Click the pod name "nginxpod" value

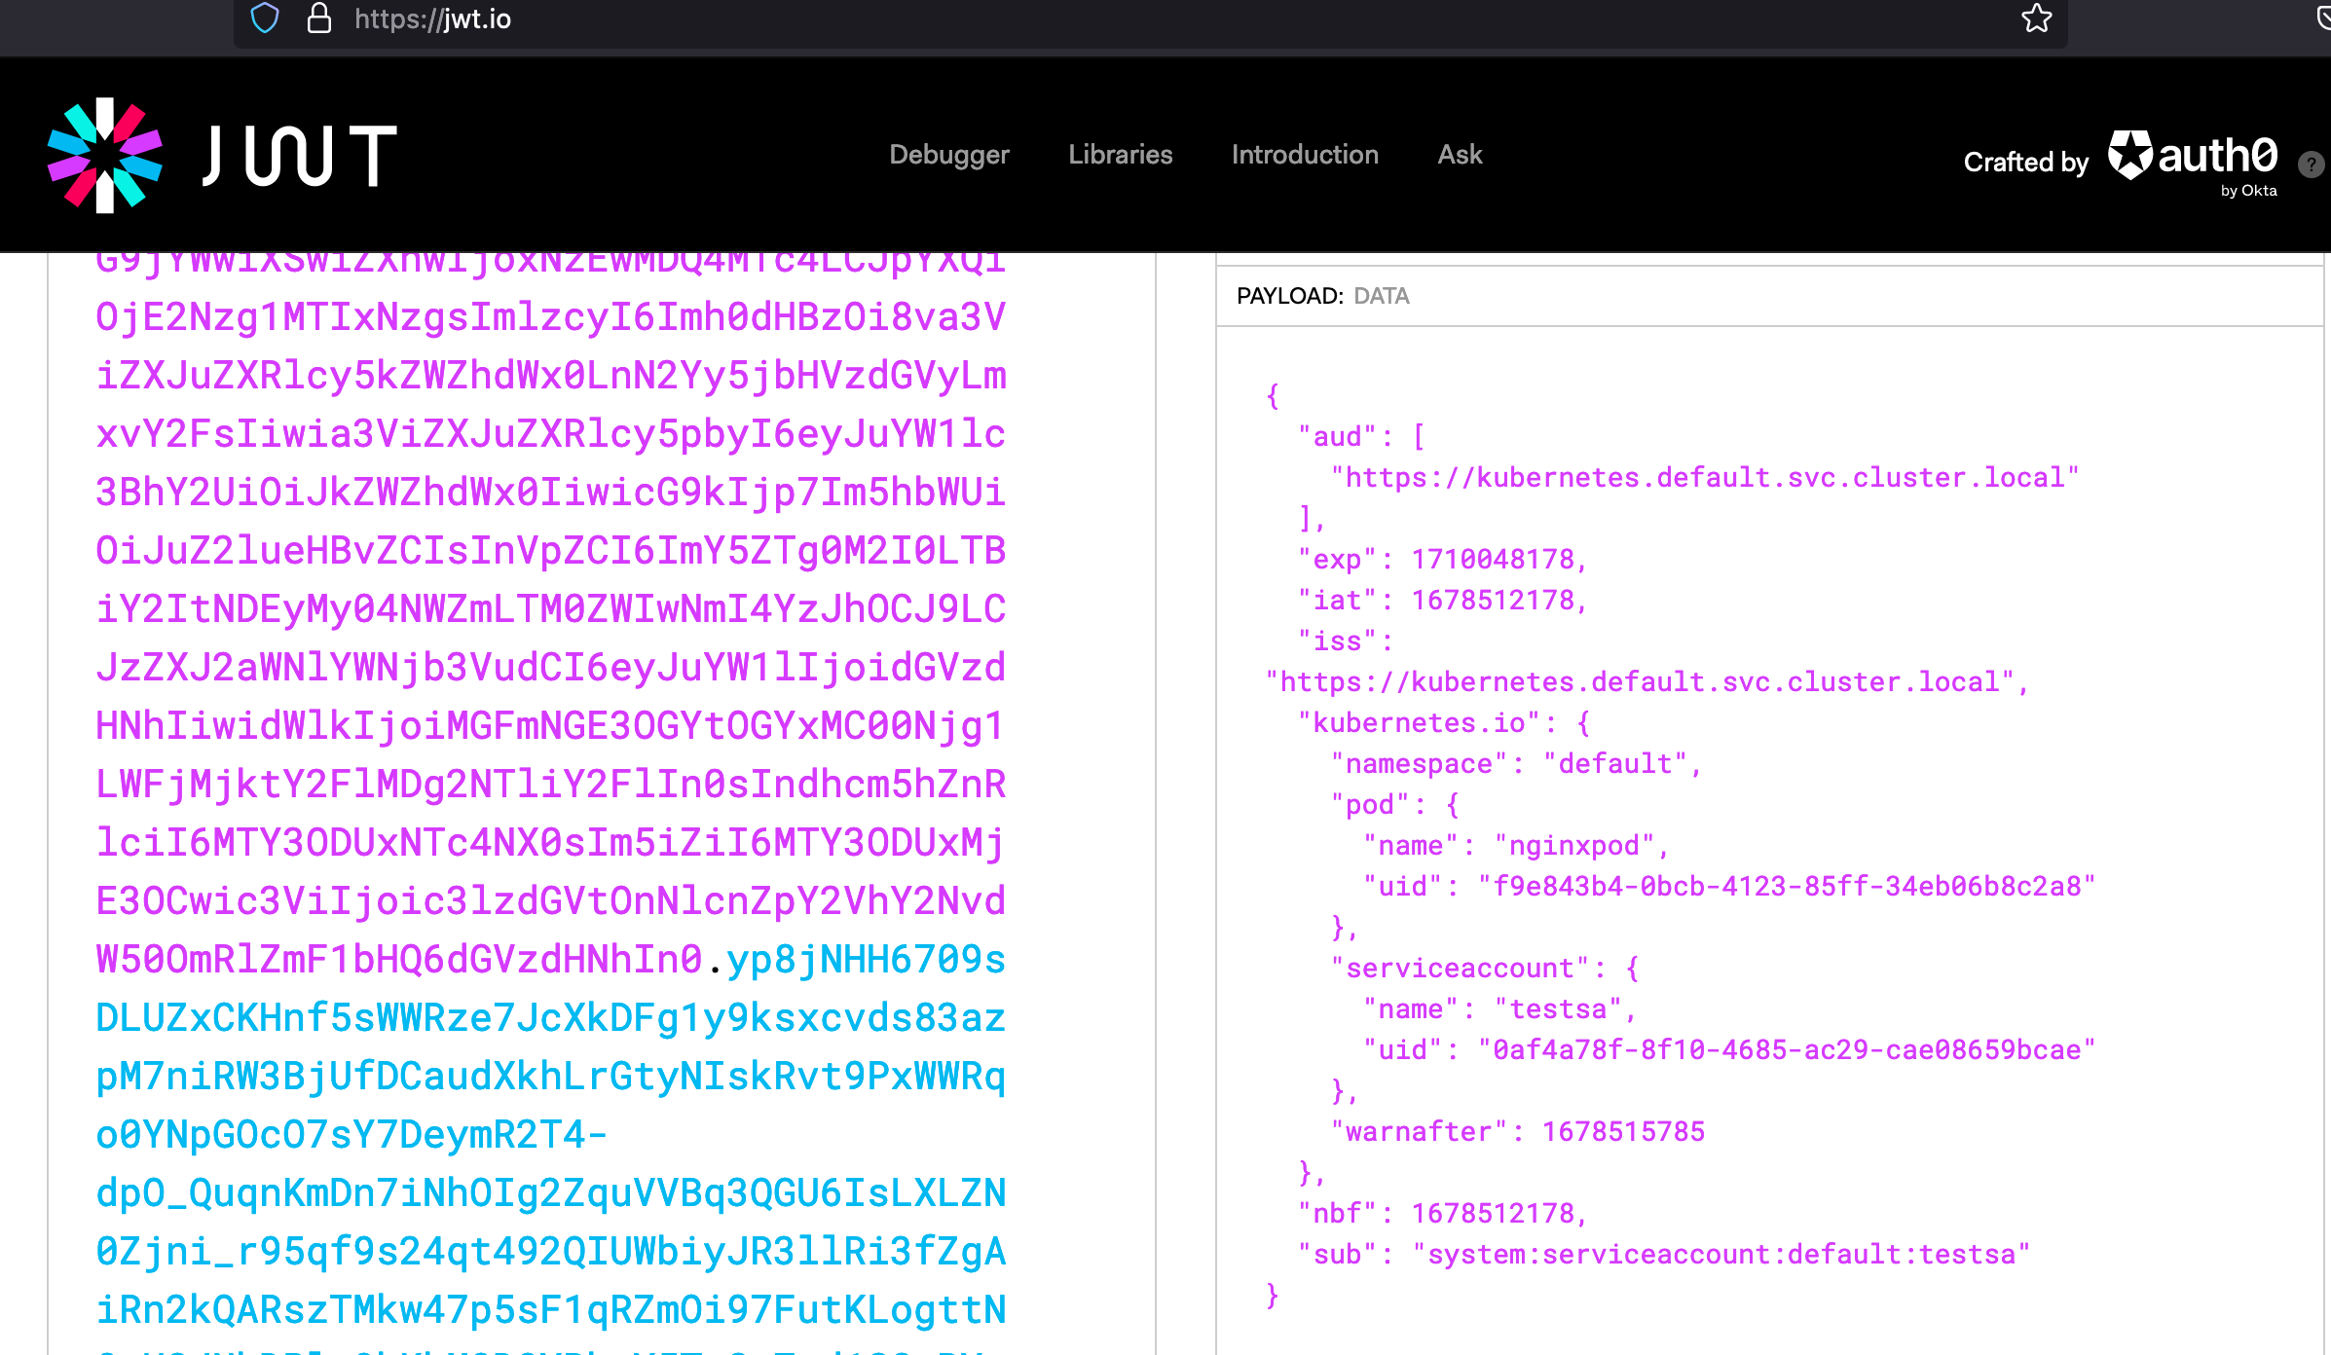tap(1574, 845)
